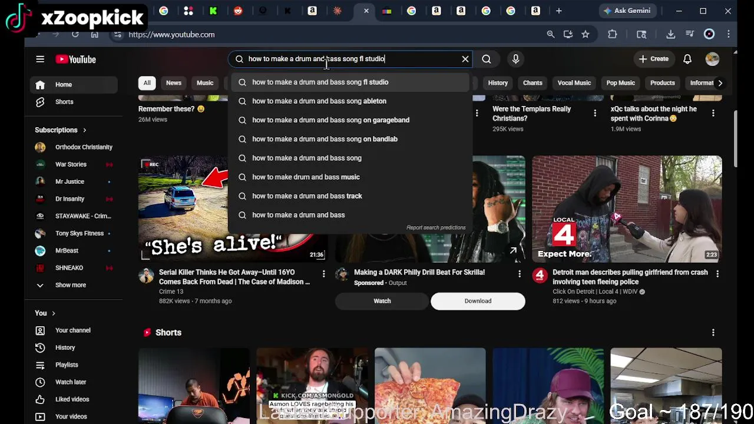The image size is (754, 424).
Task: Click the magnifier search button
Action: pos(487,59)
